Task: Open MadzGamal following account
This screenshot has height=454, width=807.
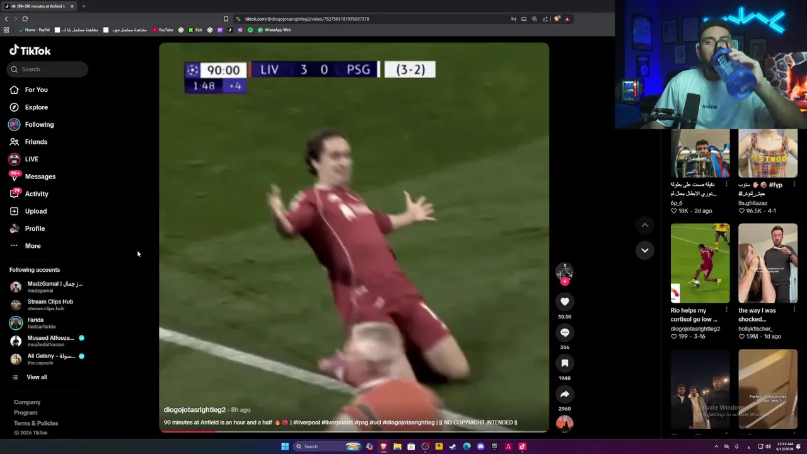Action: click(x=47, y=287)
